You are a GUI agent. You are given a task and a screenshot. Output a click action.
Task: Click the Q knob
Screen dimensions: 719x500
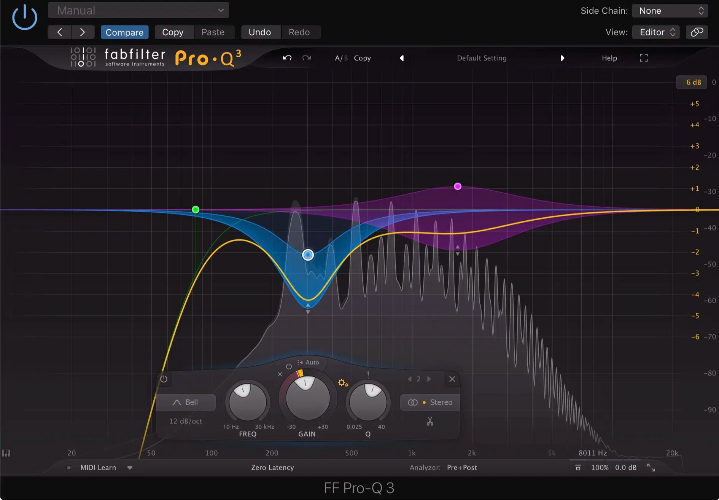tap(368, 401)
